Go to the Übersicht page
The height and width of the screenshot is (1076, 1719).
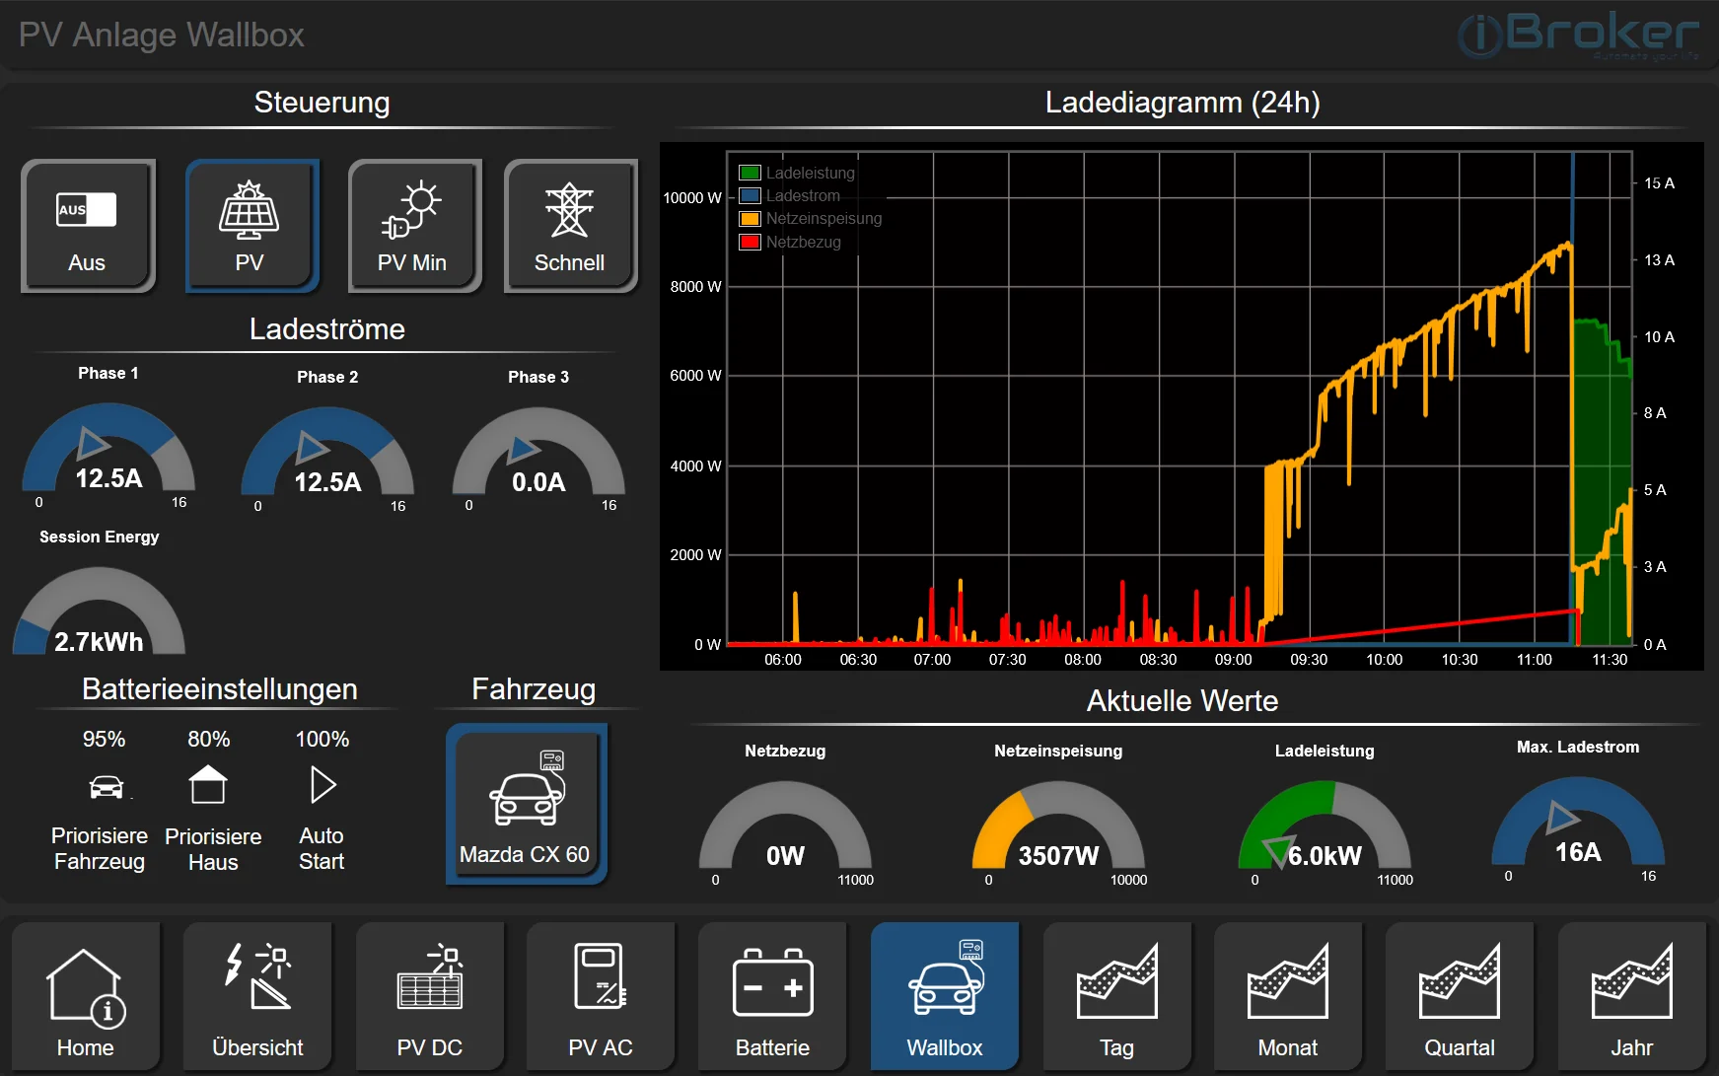257,996
